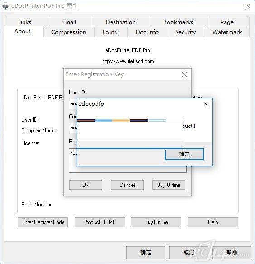Click the bottom 取消 button
This screenshot has width=255, height=264.
pos(188,253)
